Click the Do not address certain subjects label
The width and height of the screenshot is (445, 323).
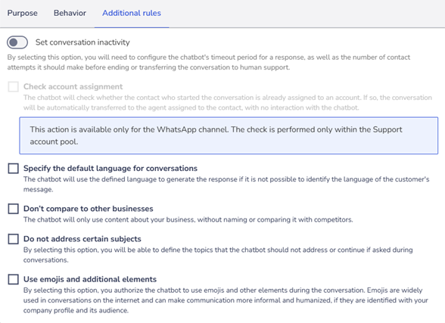pos(82,239)
